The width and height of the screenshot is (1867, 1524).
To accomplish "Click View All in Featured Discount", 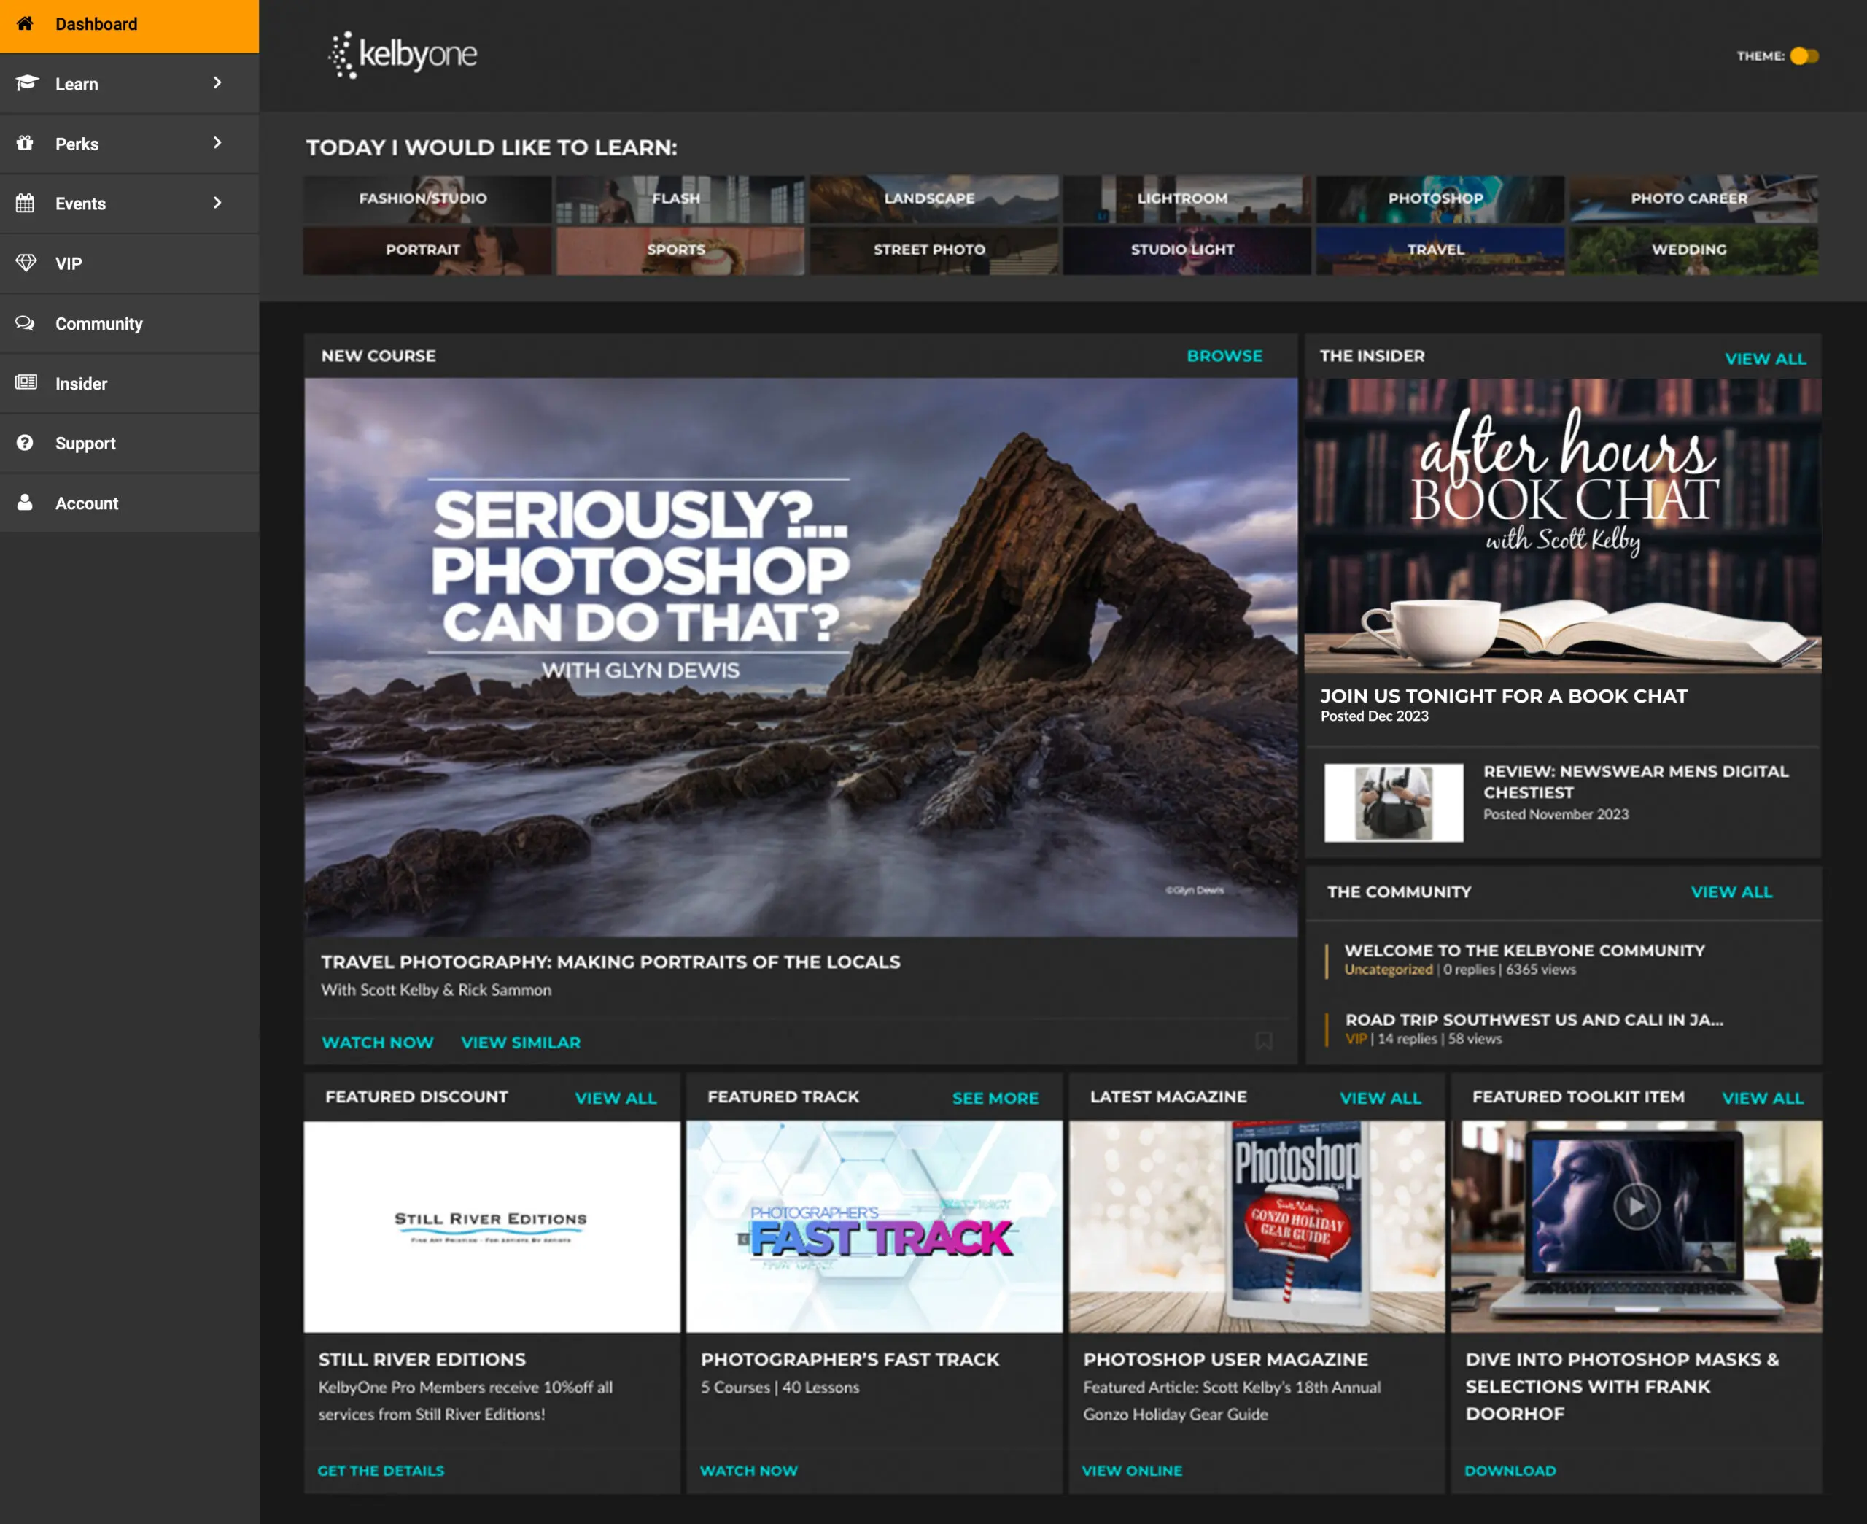I will click(x=615, y=1098).
